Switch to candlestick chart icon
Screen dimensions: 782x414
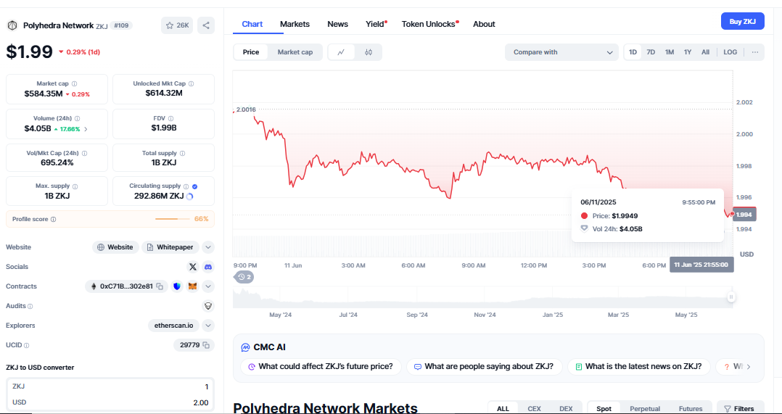[x=369, y=52]
